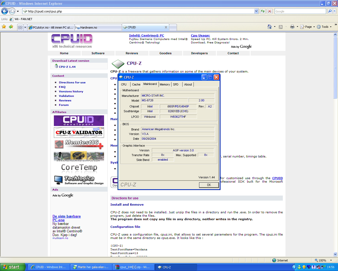Click the IE Back navigation button

coord(5,11)
